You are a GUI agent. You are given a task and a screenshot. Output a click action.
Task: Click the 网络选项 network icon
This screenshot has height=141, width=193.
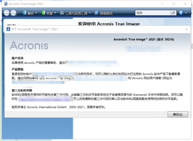click(96, 13)
